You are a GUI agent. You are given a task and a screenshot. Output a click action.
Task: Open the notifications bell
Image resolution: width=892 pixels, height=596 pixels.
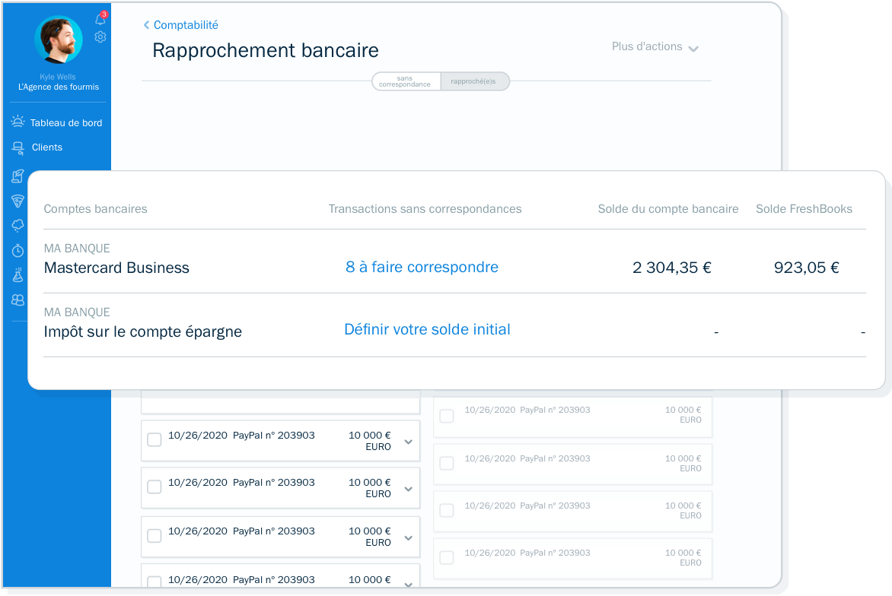pyautogui.click(x=100, y=19)
